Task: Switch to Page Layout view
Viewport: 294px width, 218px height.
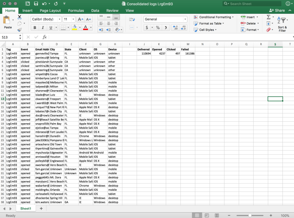Action: tap(207, 215)
